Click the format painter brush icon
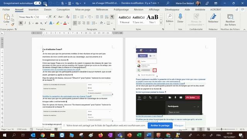Image resolution: width=247 pixels, height=139 pixels. click(x=13, y=24)
